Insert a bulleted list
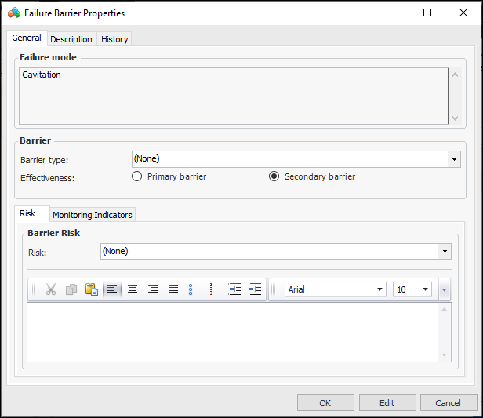Screen dimensions: 483x418 coord(194,289)
